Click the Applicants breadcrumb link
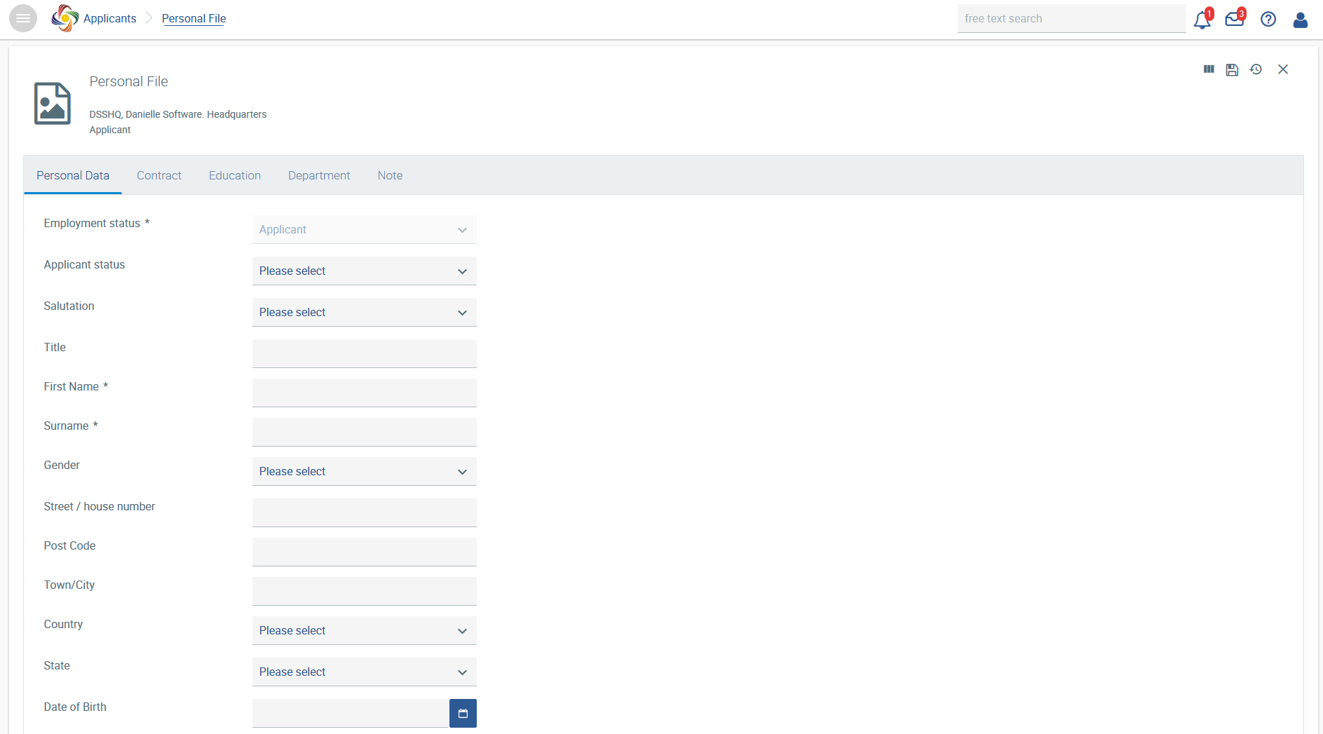 109,19
